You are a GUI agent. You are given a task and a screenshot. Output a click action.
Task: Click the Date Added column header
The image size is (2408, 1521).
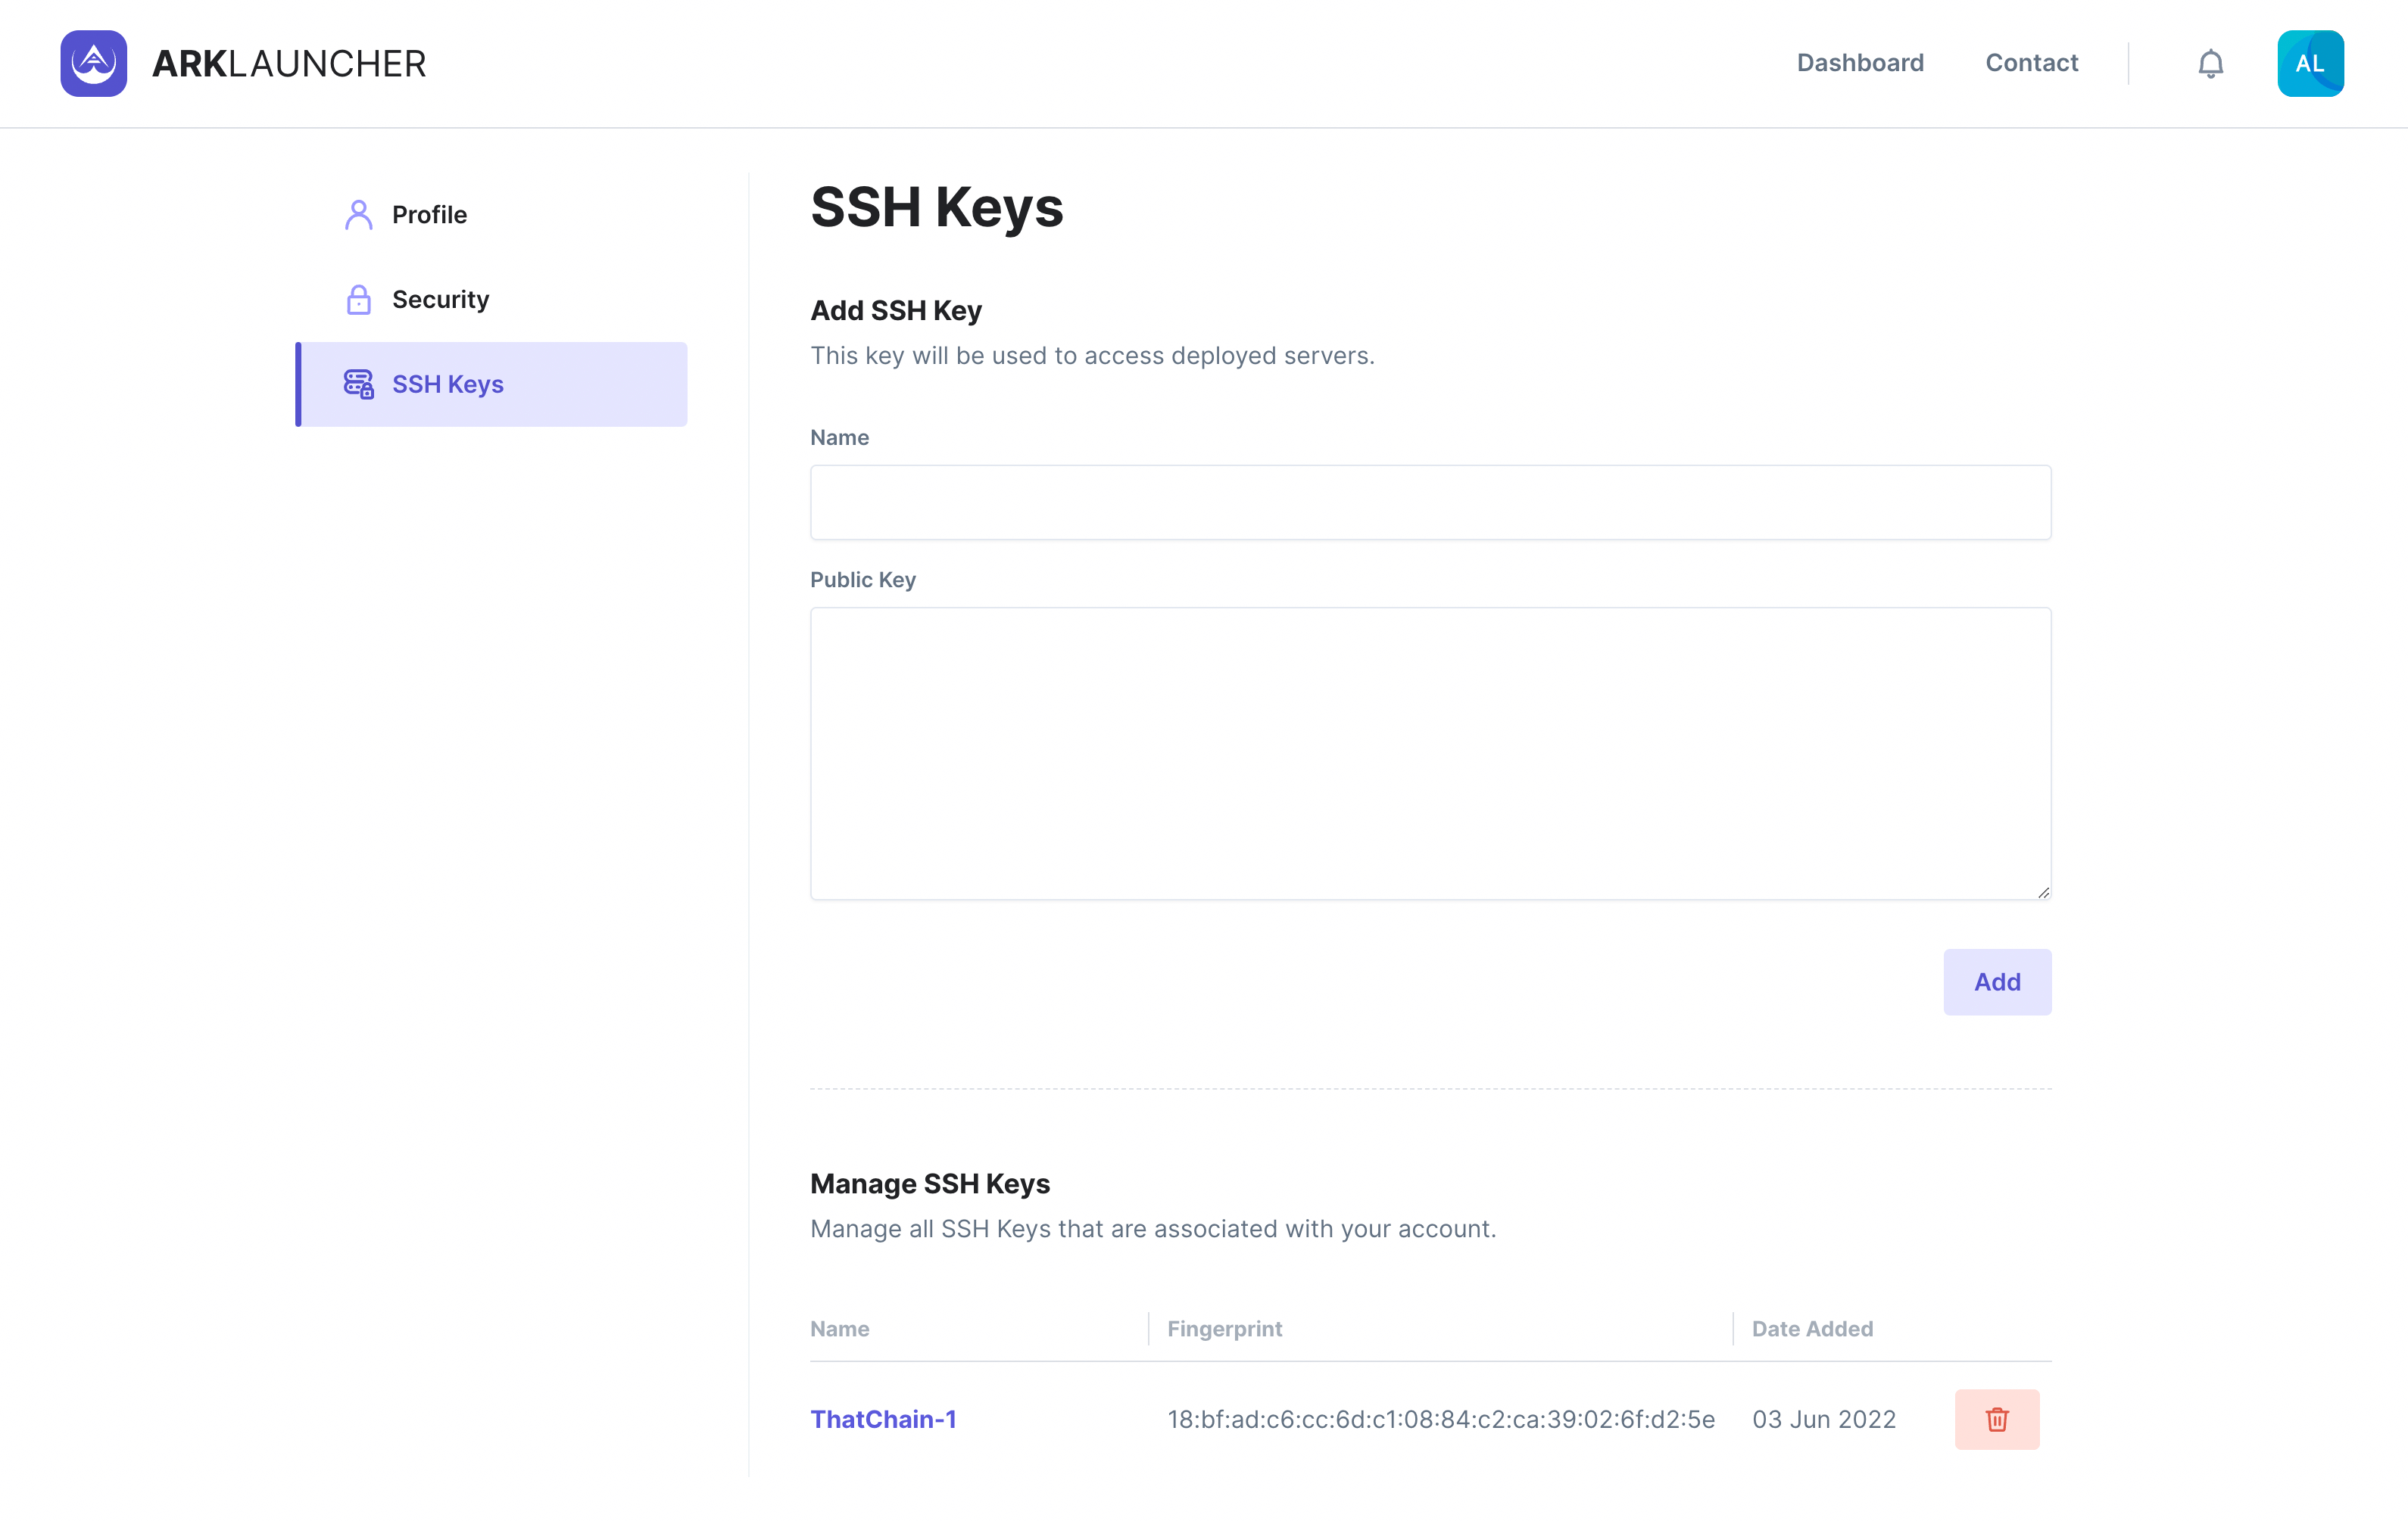point(1812,1329)
